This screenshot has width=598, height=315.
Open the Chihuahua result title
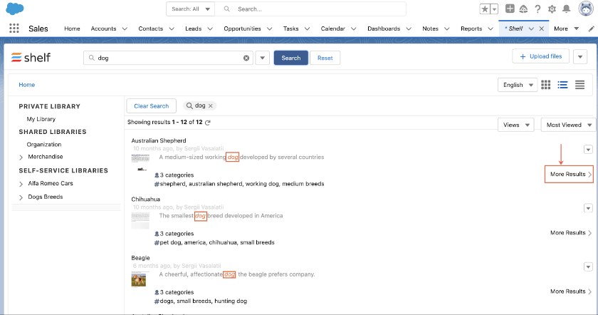(x=146, y=200)
